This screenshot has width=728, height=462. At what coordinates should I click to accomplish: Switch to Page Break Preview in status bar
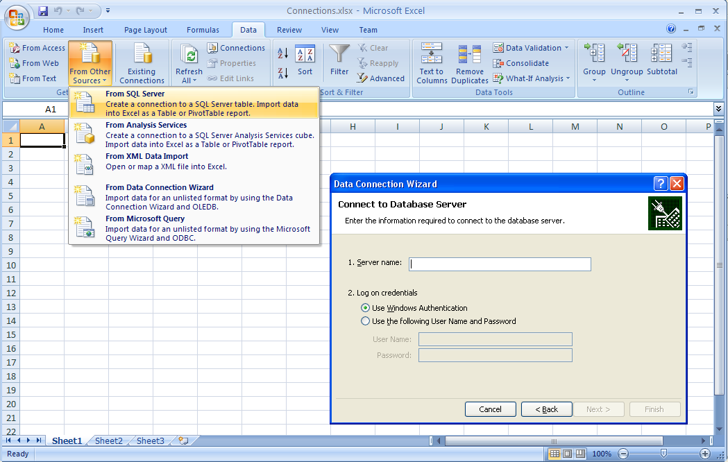(580, 454)
